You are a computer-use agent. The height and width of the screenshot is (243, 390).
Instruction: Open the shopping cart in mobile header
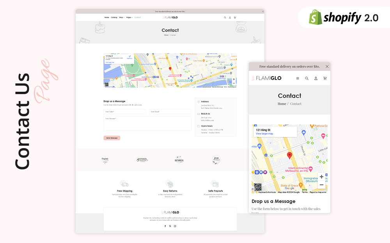point(325,78)
